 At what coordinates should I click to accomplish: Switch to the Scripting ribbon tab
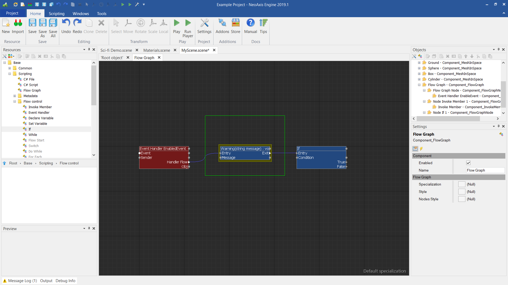tap(56, 13)
